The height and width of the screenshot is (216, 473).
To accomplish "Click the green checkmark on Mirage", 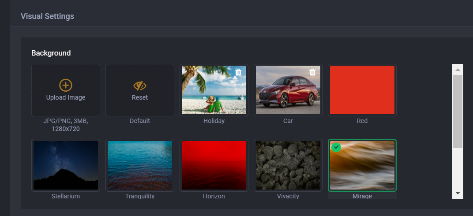I will (x=336, y=147).
